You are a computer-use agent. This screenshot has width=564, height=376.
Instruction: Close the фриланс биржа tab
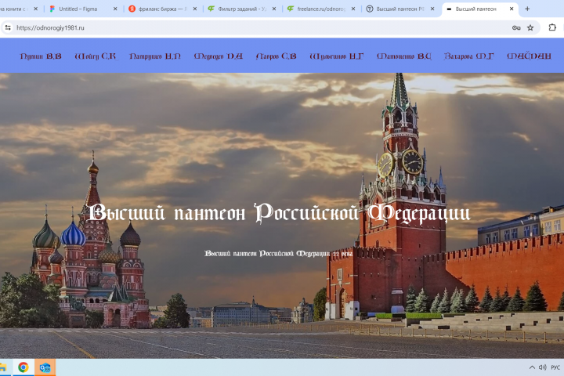pos(194,9)
